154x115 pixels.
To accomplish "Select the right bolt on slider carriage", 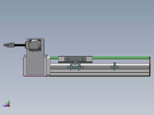I will (x=83, y=59).
